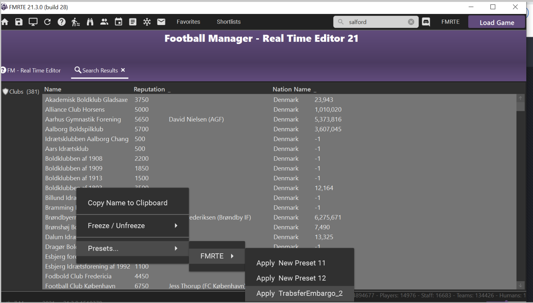Select Akademisk Boldklub Gladsaxe row
Image resolution: width=533 pixels, height=303 pixels.
[279, 100]
